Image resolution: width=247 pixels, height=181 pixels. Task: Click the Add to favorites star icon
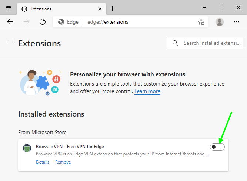(x=201, y=22)
